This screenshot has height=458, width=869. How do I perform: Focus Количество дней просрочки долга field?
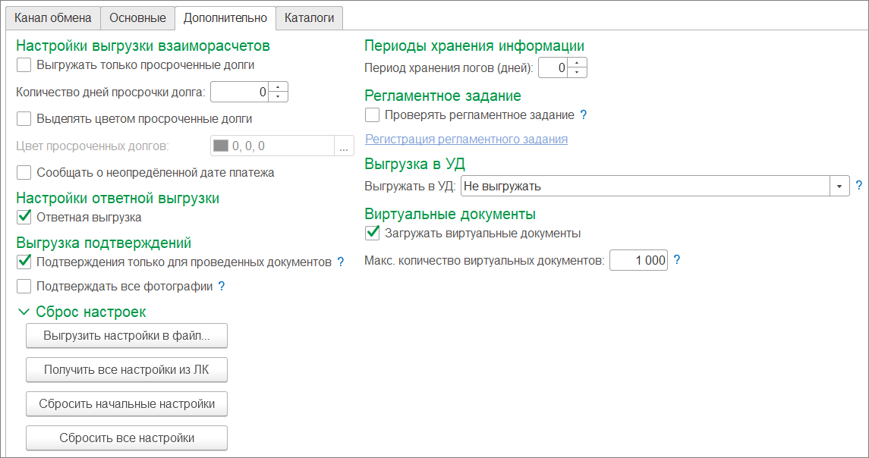pos(239,92)
